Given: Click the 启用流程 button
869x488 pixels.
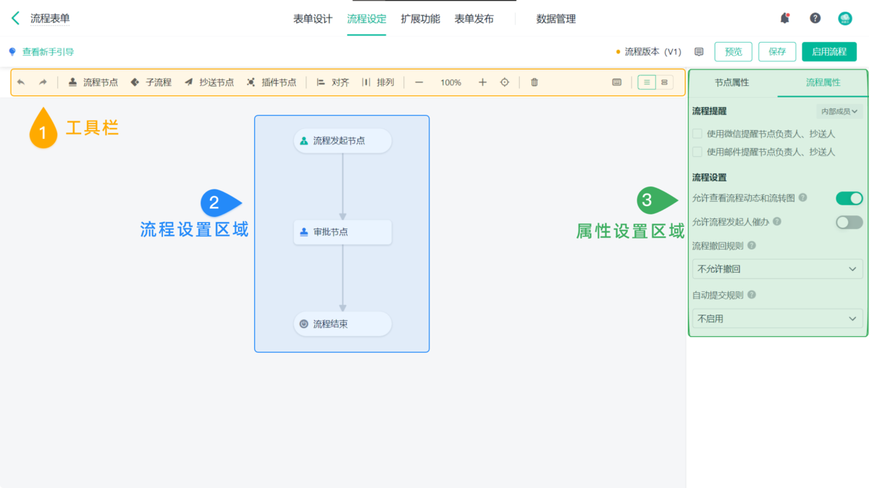Looking at the screenshot, I should pos(828,52).
